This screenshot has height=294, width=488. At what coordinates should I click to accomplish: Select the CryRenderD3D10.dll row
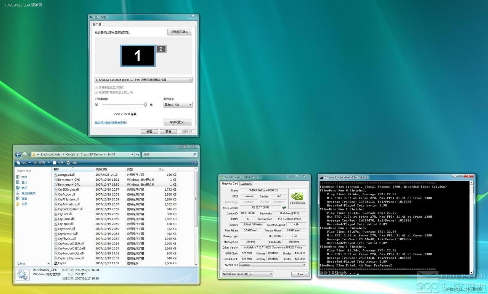click(x=115, y=248)
